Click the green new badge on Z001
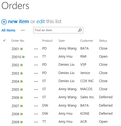Screen dimensions: 121x126 tap(21, 49)
